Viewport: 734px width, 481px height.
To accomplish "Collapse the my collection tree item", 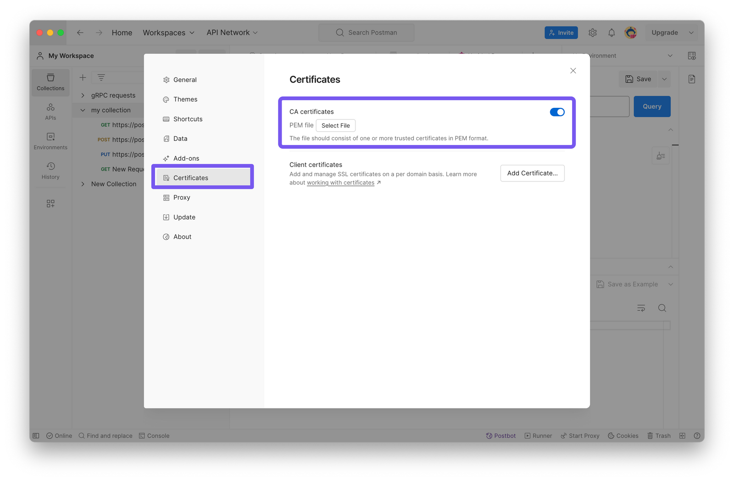I will (83, 110).
